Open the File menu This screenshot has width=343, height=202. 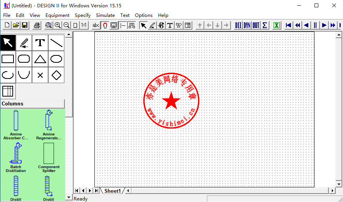click(x=7, y=15)
